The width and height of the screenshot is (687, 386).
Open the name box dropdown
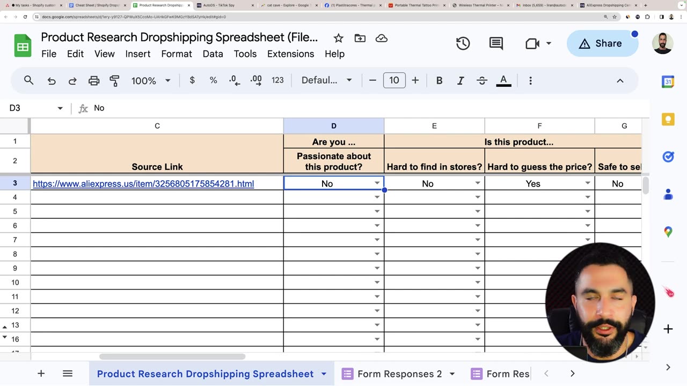coord(60,108)
